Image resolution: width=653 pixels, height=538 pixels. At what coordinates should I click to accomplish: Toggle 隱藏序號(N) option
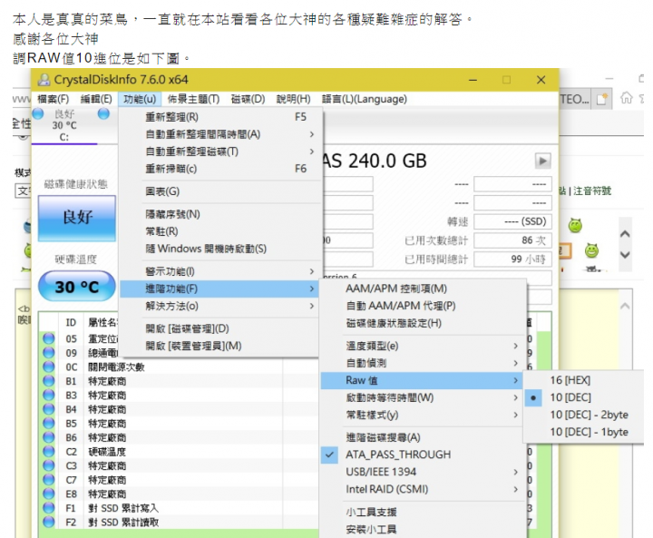(x=220, y=214)
